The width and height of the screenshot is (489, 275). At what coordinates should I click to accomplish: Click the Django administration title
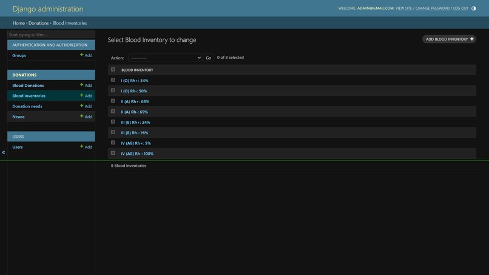(48, 8)
